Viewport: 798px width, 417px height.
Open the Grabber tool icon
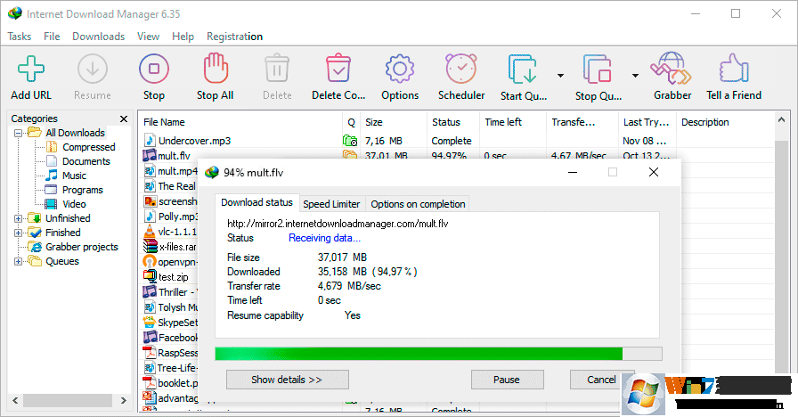click(x=672, y=69)
